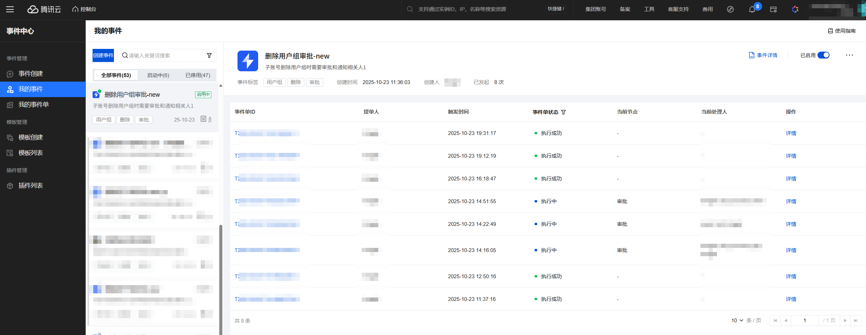Screen dimensions: 866x335
Task: Click the 使用指南 guide icon
Action: (x=830, y=31)
